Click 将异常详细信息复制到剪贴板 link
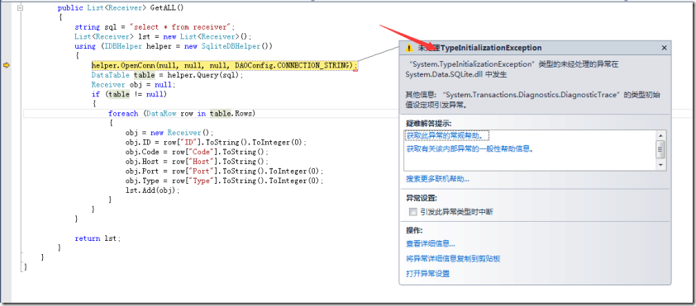 (x=453, y=259)
